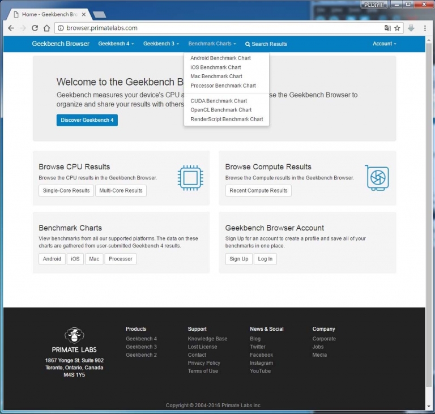Image resolution: width=435 pixels, height=414 pixels.
Task: Open Facebook footer link
Action: (261, 355)
